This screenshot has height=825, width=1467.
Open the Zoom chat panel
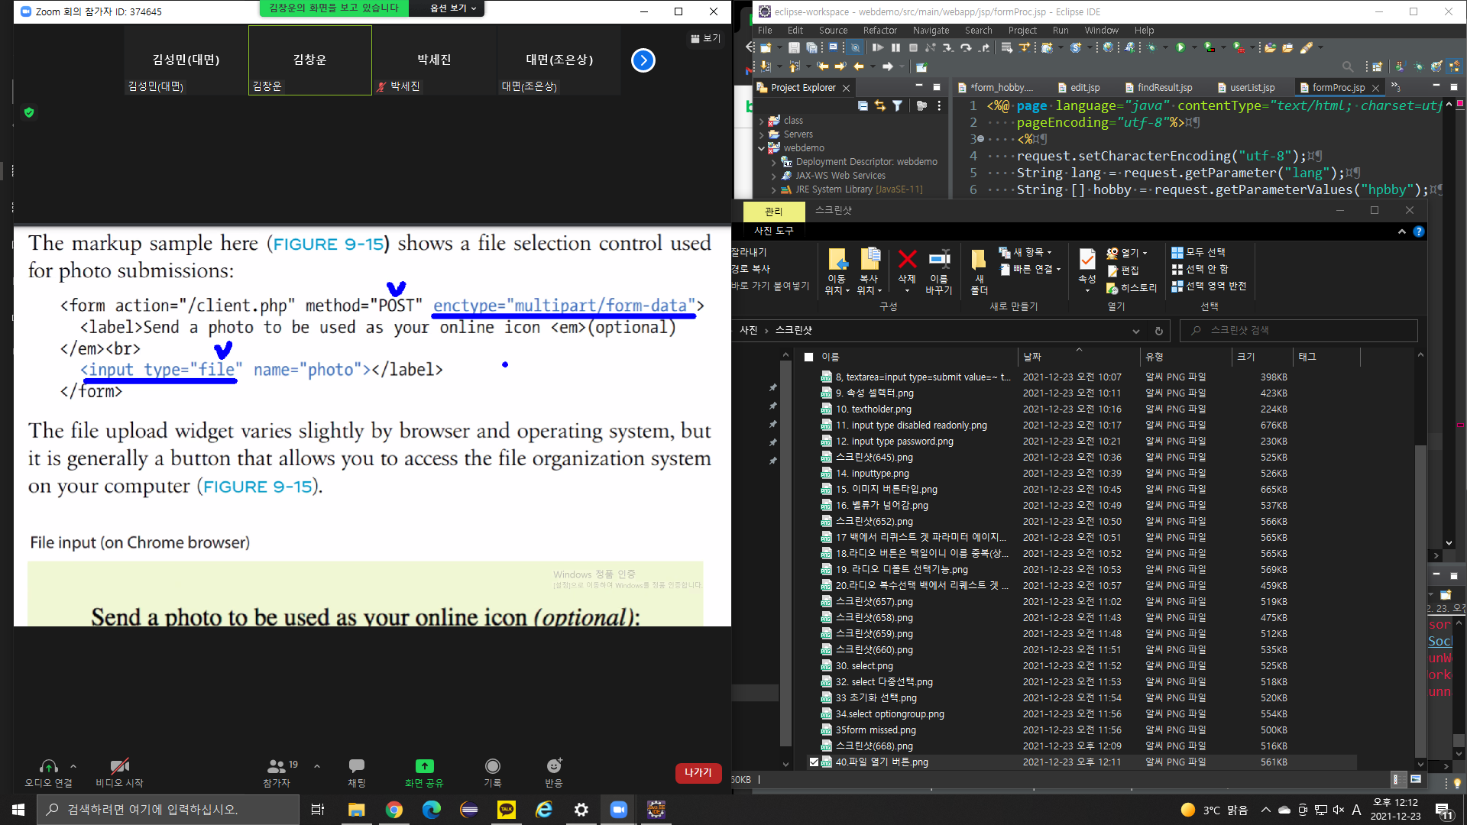point(356,767)
